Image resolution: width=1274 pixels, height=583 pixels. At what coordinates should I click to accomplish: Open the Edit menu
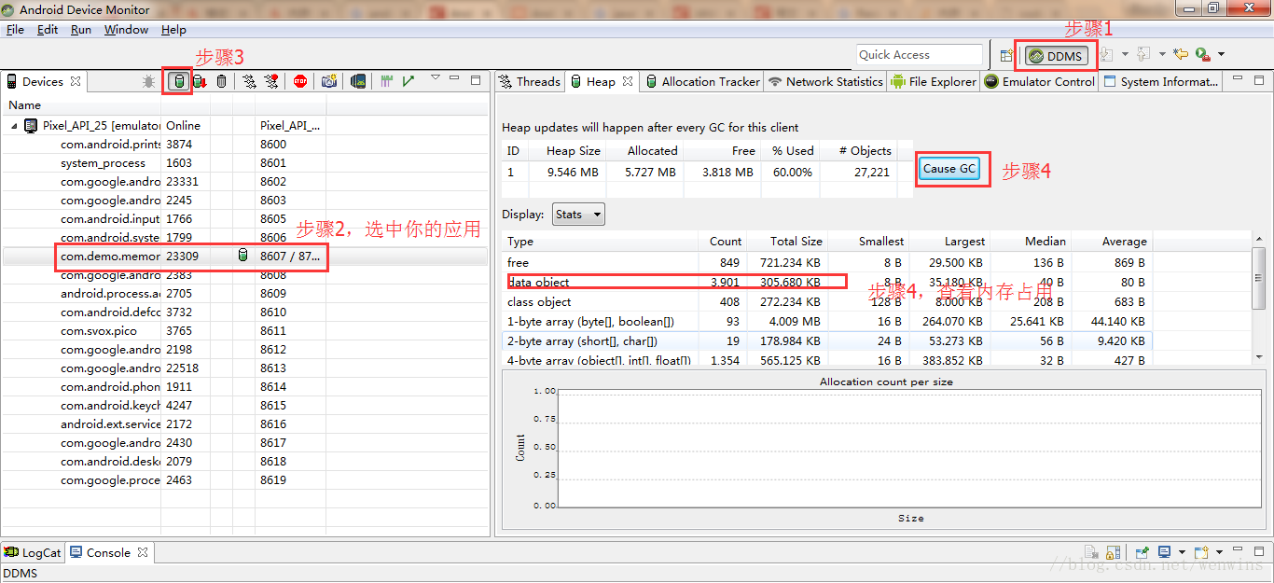(x=48, y=30)
